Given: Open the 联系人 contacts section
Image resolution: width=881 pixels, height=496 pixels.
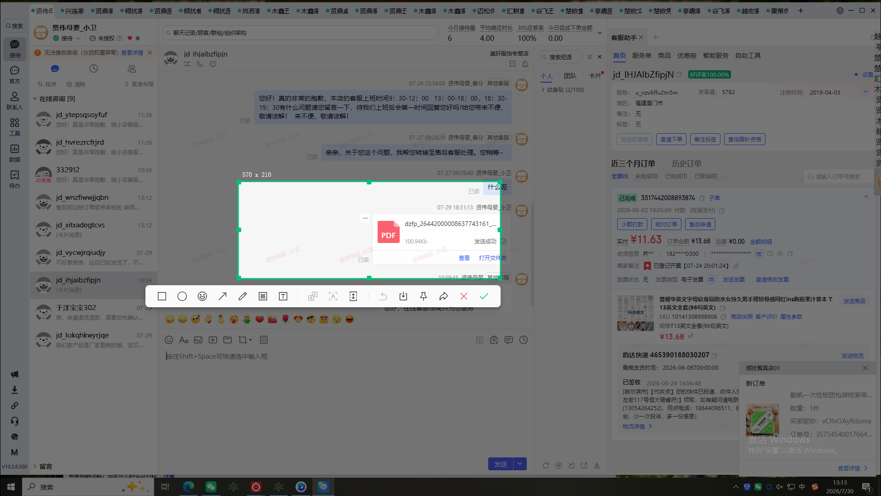Looking at the screenshot, I should click(x=15, y=101).
